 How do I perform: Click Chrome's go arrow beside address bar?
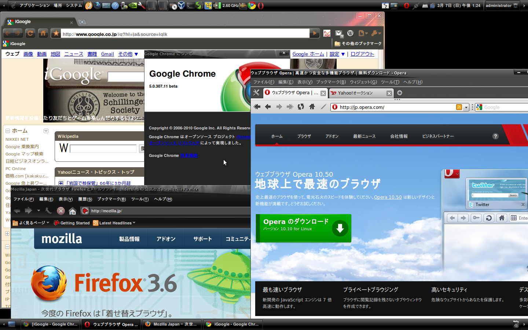coord(314,33)
